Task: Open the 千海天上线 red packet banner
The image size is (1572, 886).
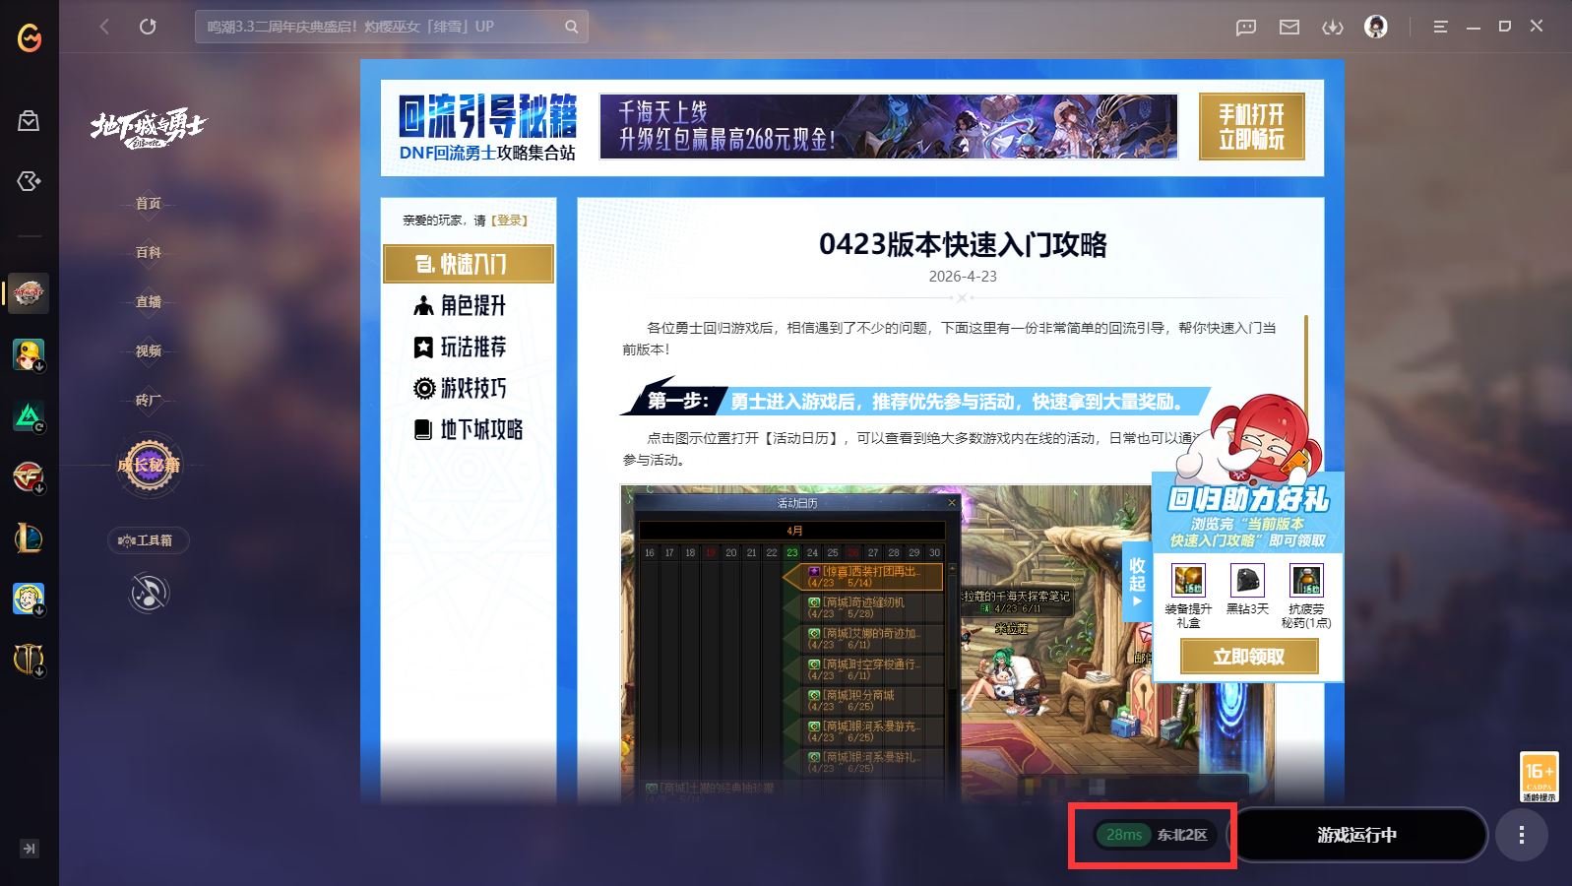Action: click(888, 126)
